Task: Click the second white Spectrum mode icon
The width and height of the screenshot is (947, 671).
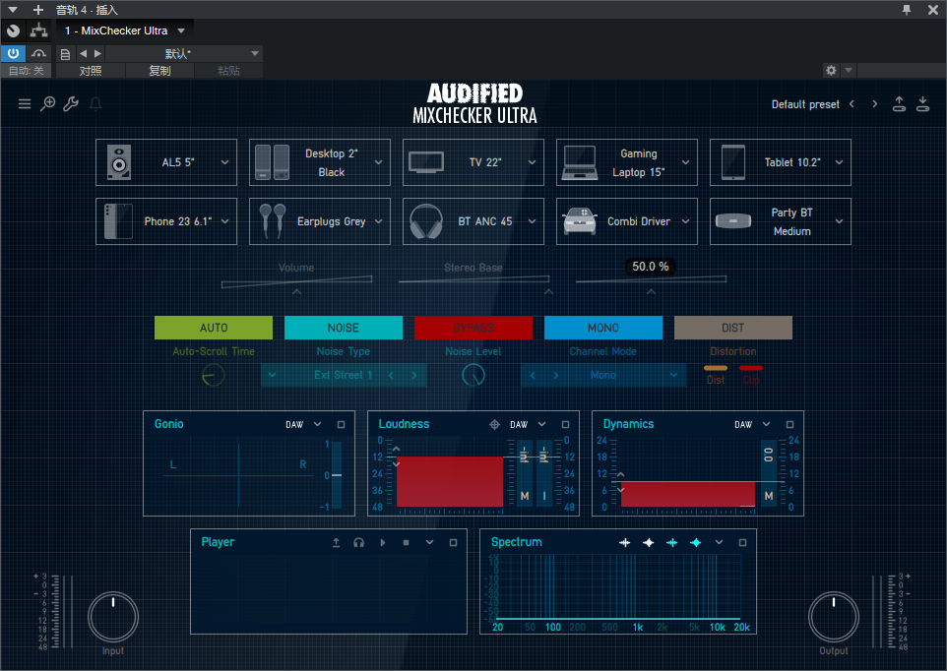Action: (x=648, y=543)
